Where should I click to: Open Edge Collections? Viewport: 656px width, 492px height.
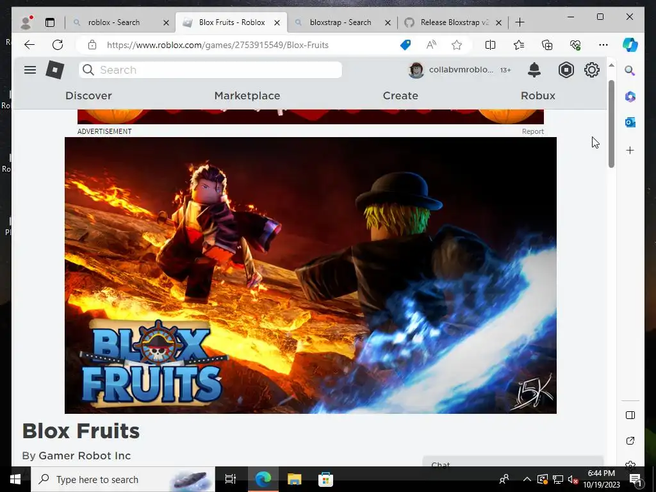[x=547, y=45]
